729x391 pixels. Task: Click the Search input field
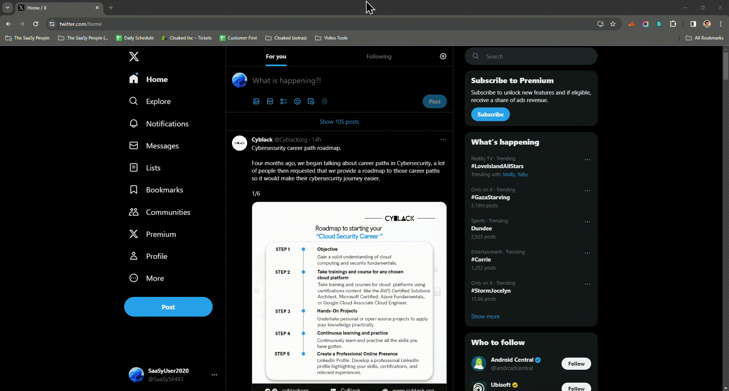(531, 56)
